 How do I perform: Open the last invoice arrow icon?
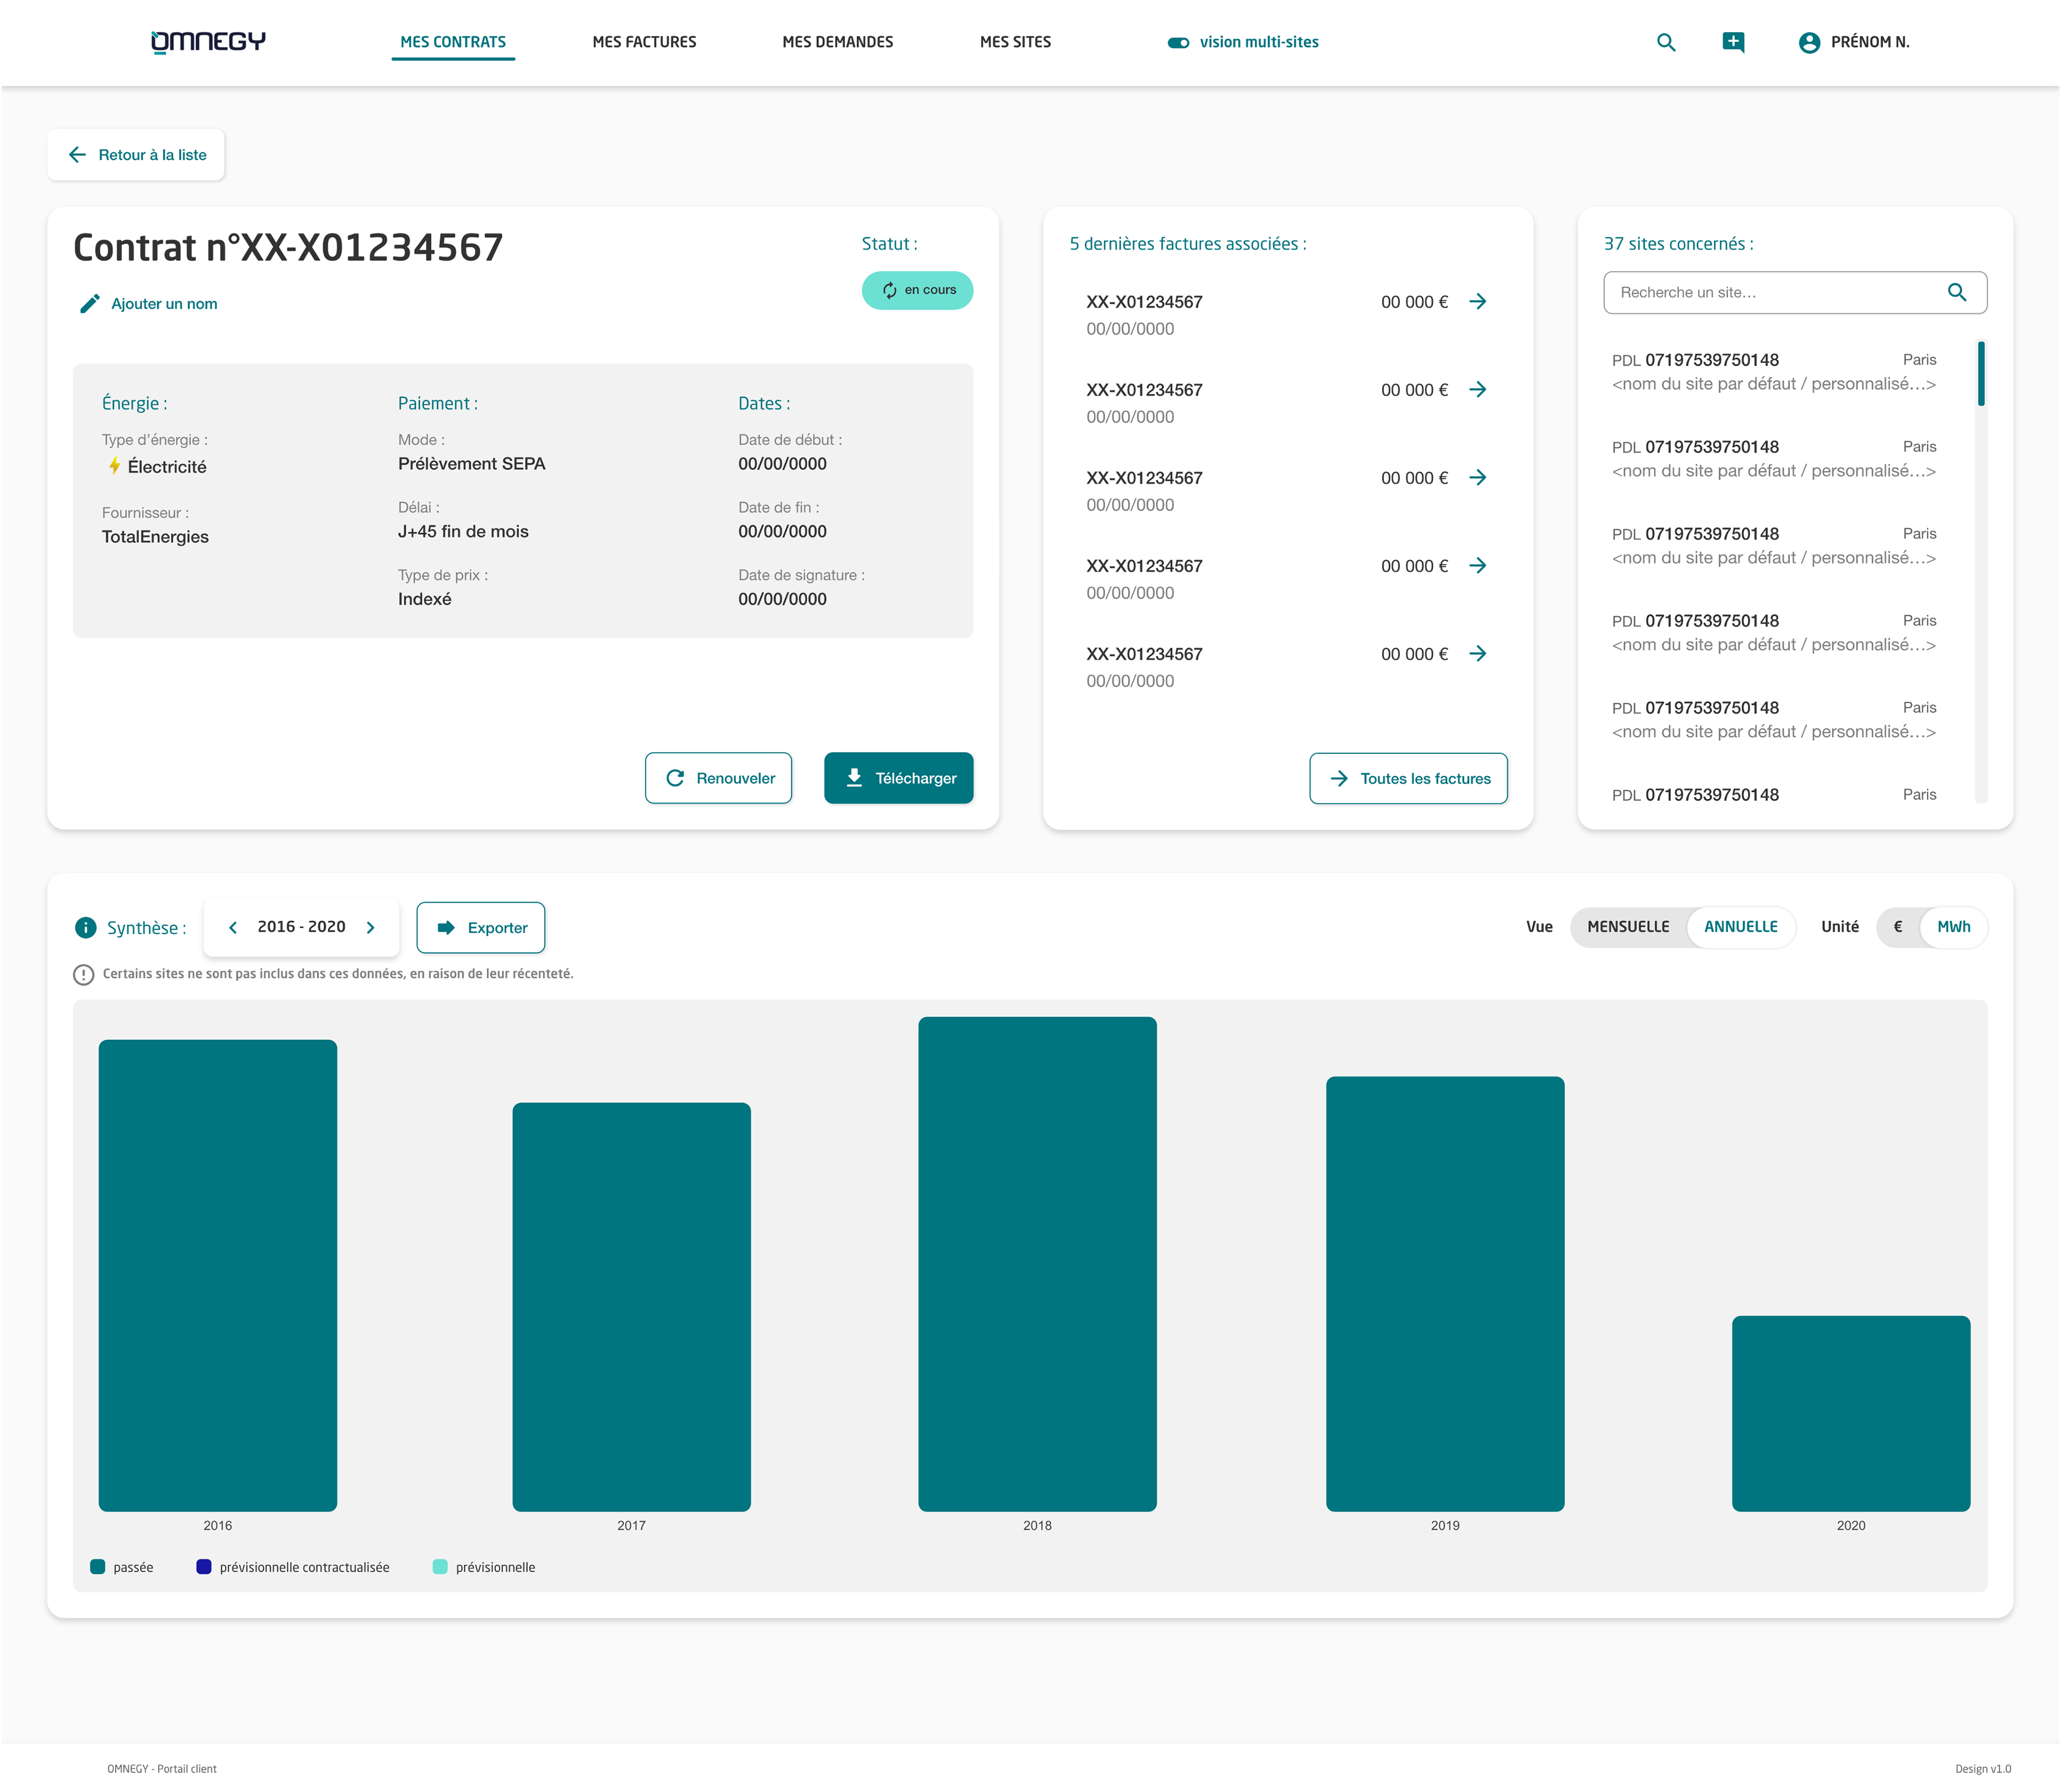[x=1477, y=653]
